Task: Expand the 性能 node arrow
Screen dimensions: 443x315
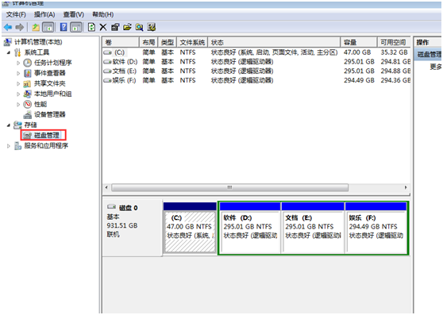Action: pos(18,105)
